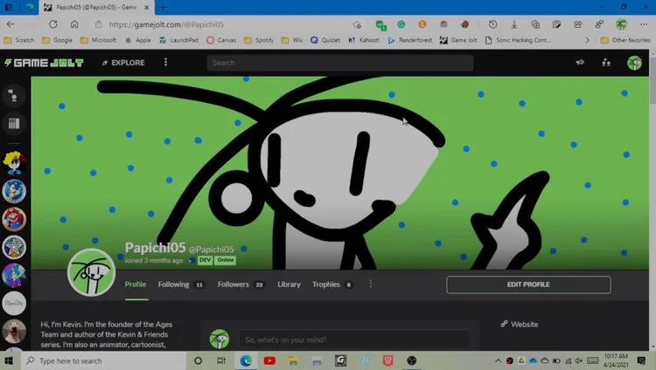Open the Microsoft bookmarks folder
Viewport: 656px width, 370px height.
[98, 40]
